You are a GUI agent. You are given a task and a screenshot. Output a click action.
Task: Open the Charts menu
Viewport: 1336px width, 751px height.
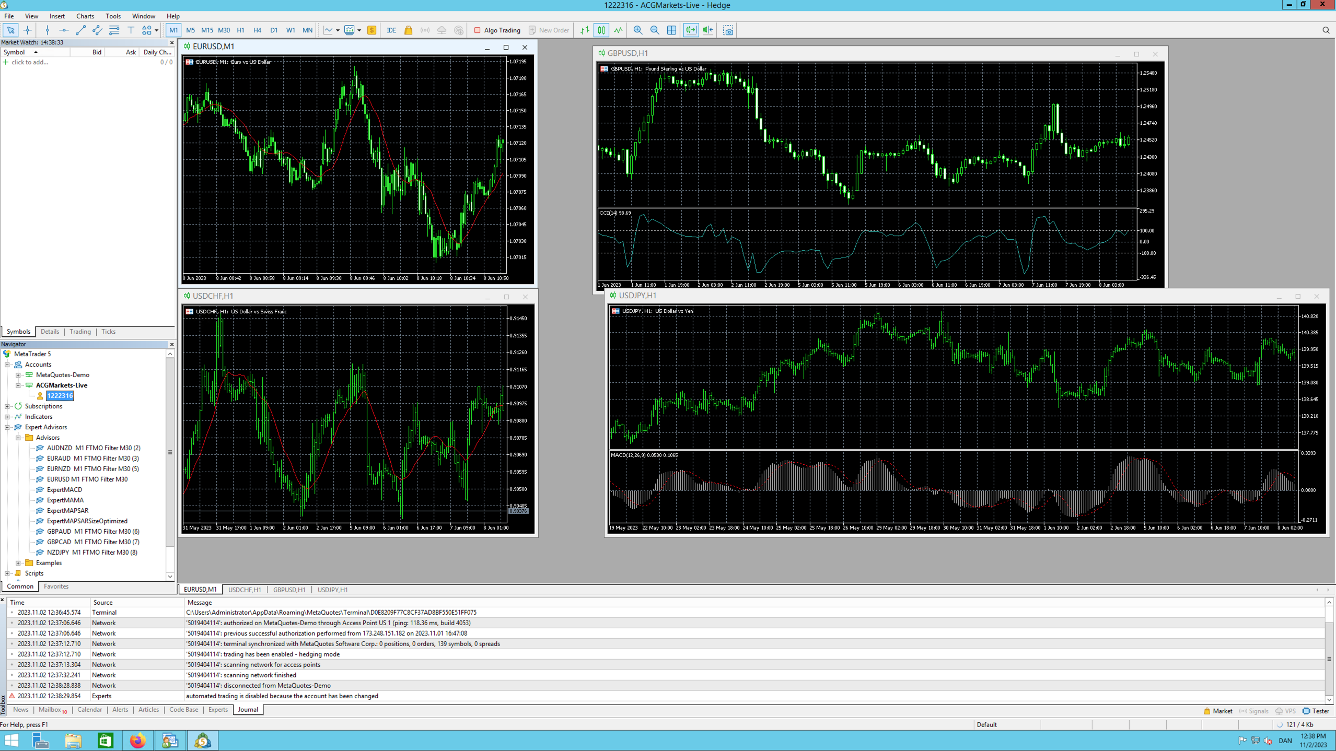pyautogui.click(x=85, y=16)
